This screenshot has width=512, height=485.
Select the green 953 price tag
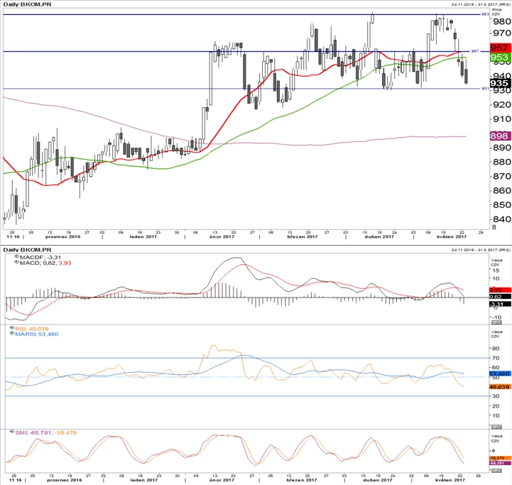click(501, 58)
